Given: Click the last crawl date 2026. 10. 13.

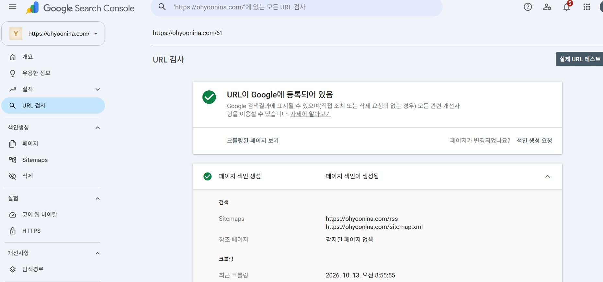Looking at the screenshot, I should tap(360, 276).
